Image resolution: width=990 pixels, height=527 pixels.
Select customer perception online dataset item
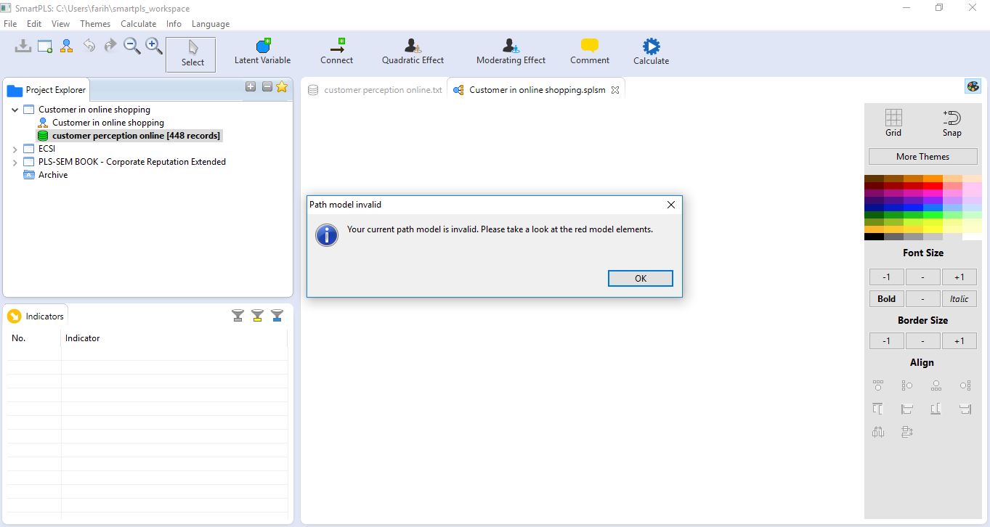pyautogui.click(x=129, y=136)
